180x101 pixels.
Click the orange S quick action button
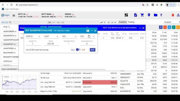(x=165, y=27)
